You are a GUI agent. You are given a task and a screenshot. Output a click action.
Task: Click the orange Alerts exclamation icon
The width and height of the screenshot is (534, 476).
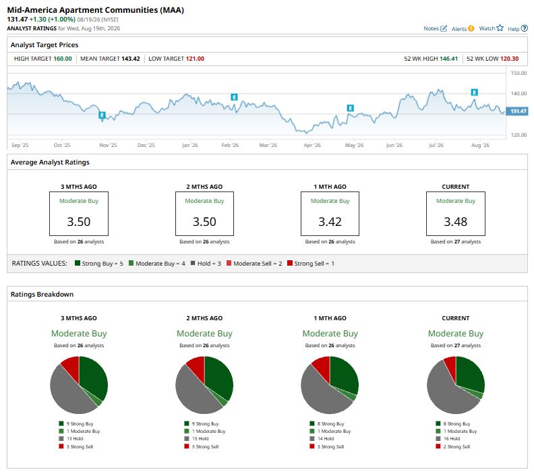pos(471,28)
